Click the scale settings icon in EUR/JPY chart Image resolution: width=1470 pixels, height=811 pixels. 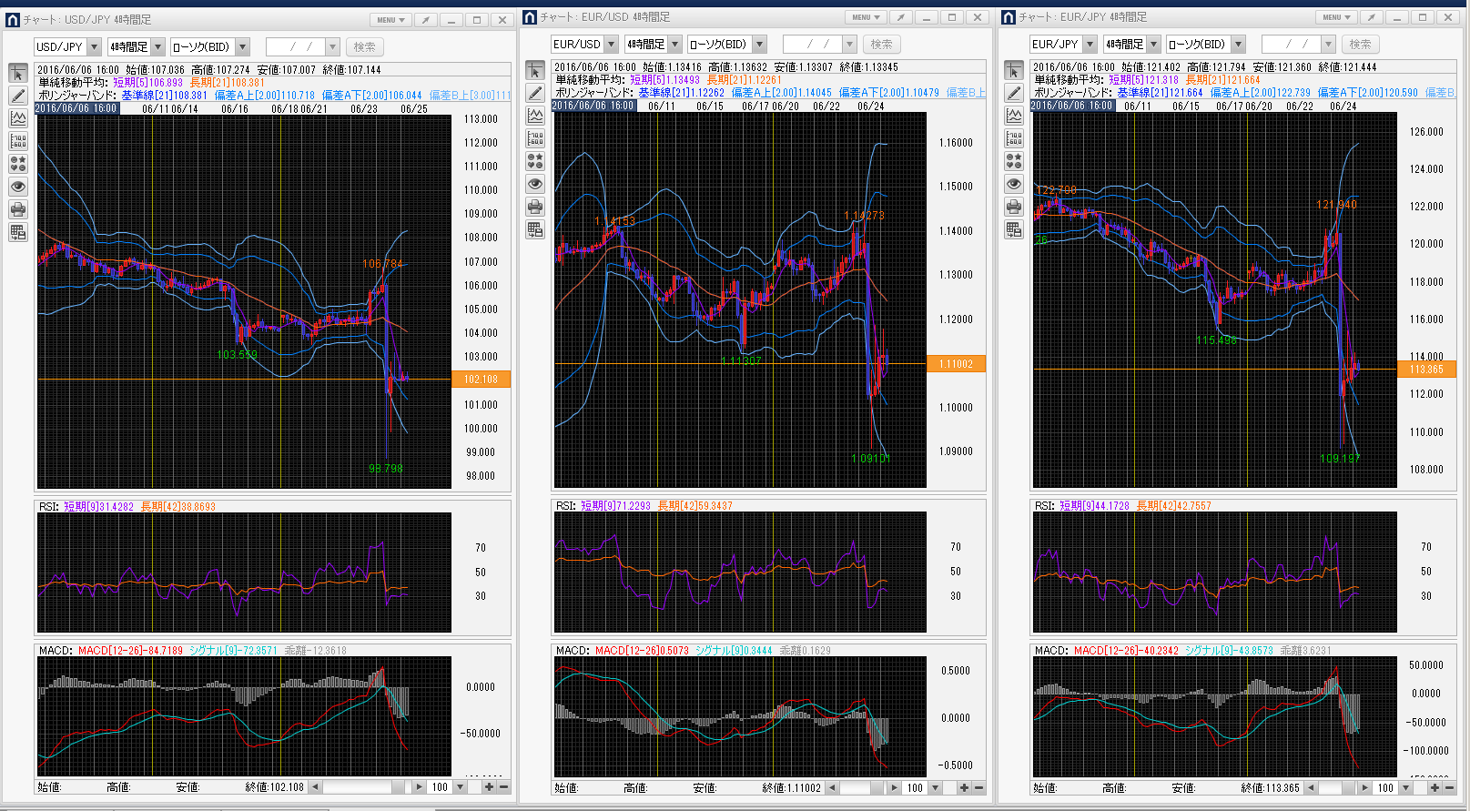pyautogui.click(x=1014, y=138)
